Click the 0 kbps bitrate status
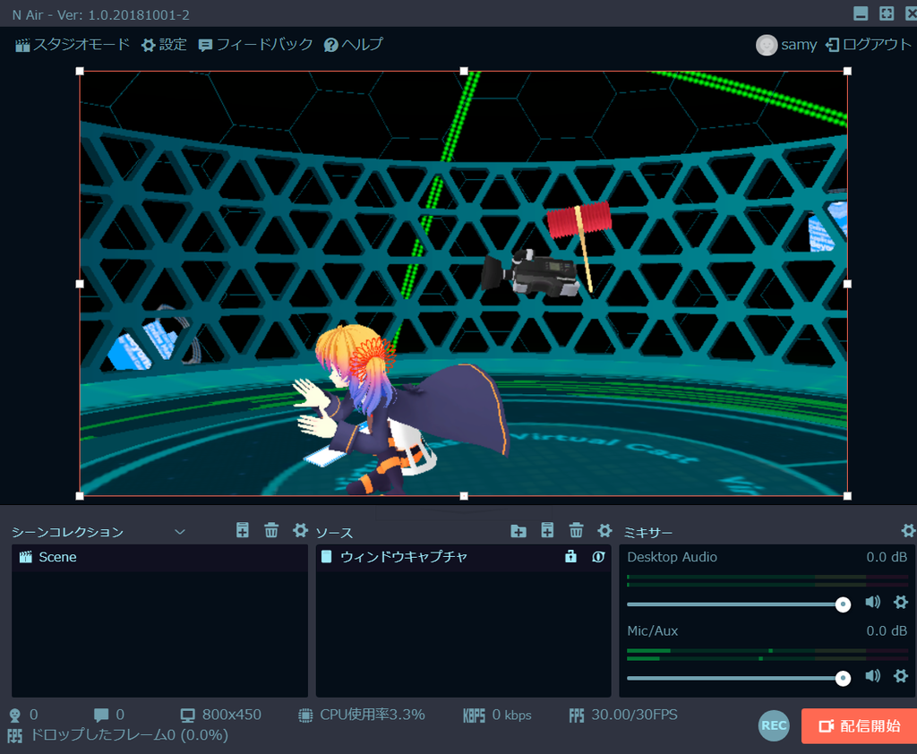The width and height of the screenshot is (917, 754). pyautogui.click(x=498, y=715)
